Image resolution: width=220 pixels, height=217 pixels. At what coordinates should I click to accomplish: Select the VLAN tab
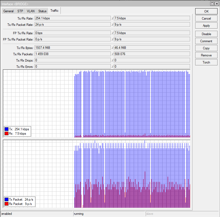[30, 11]
